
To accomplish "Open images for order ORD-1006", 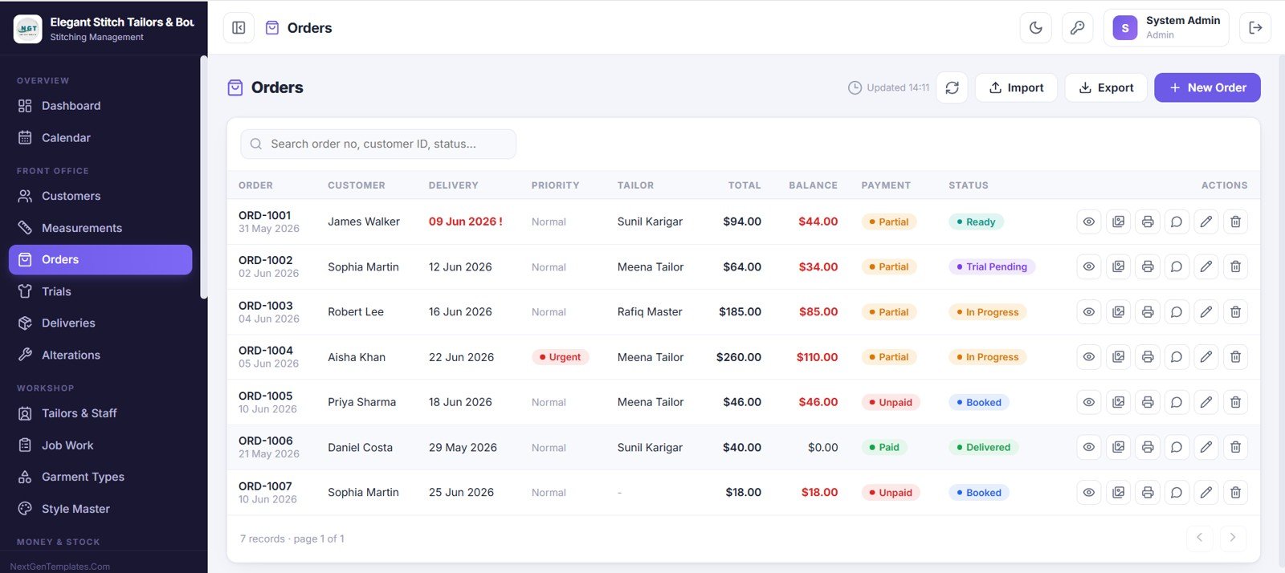I will [x=1118, y=447].
